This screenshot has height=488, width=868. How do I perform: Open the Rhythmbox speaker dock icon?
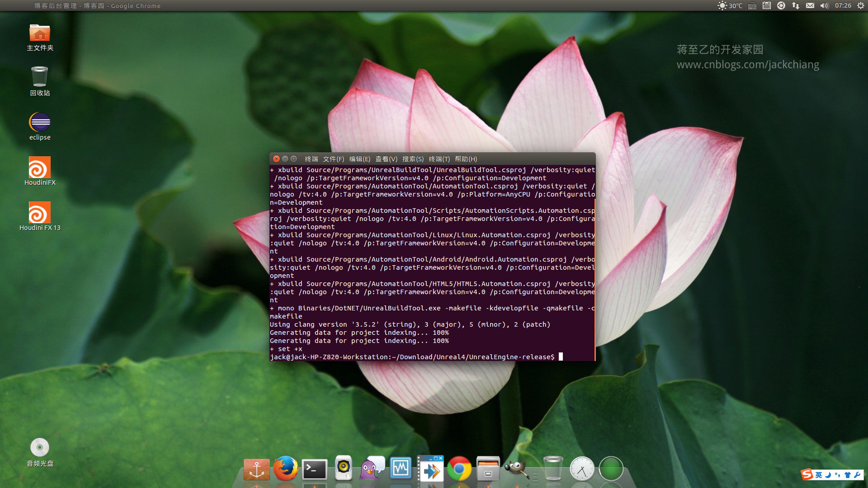pyautogui.click(x=344, y=469)
